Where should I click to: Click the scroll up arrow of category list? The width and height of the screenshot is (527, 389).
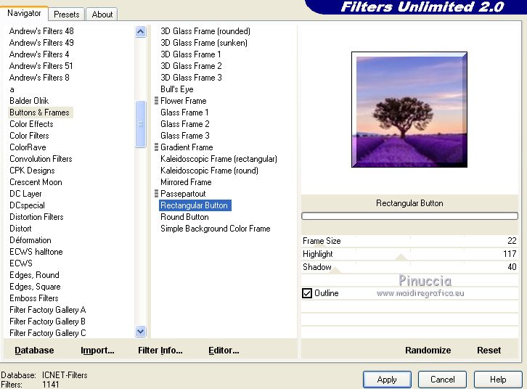pos(141,32)
